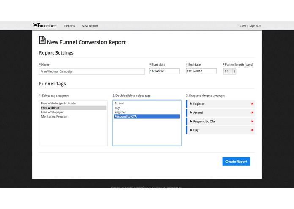Click the Create Report button
Image resolution: width=294 pixels, height=209 pixels.
[x=236, y=161]
